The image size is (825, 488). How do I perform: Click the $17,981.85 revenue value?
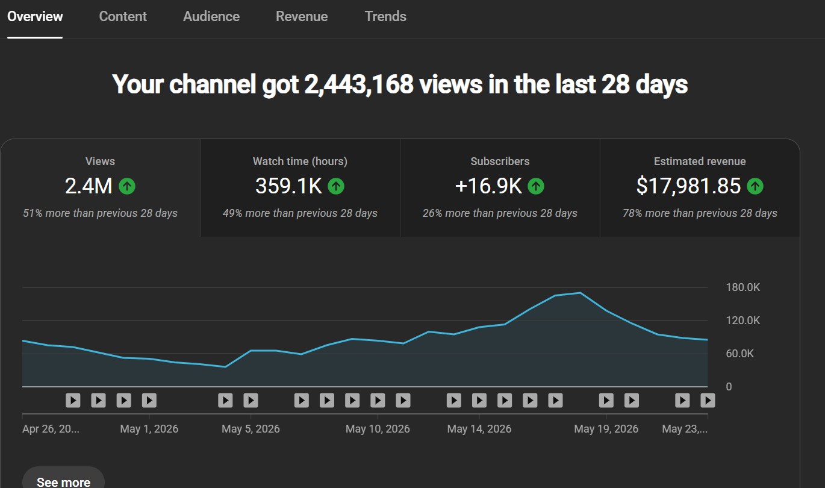(x=688, y=186)
